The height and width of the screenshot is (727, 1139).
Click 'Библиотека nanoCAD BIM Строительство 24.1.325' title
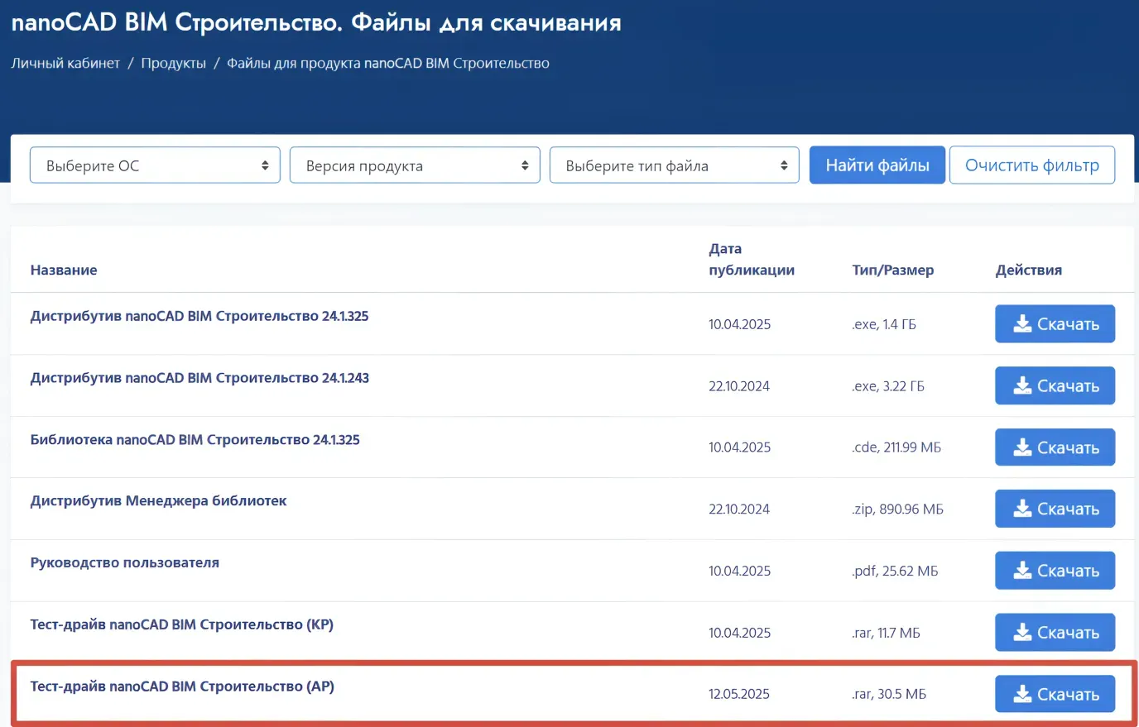click(195, 440)
